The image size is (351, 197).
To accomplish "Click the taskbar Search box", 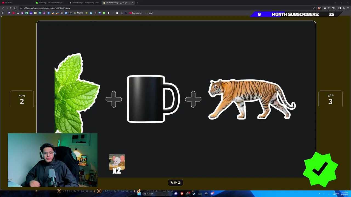I will pos(157,194).
